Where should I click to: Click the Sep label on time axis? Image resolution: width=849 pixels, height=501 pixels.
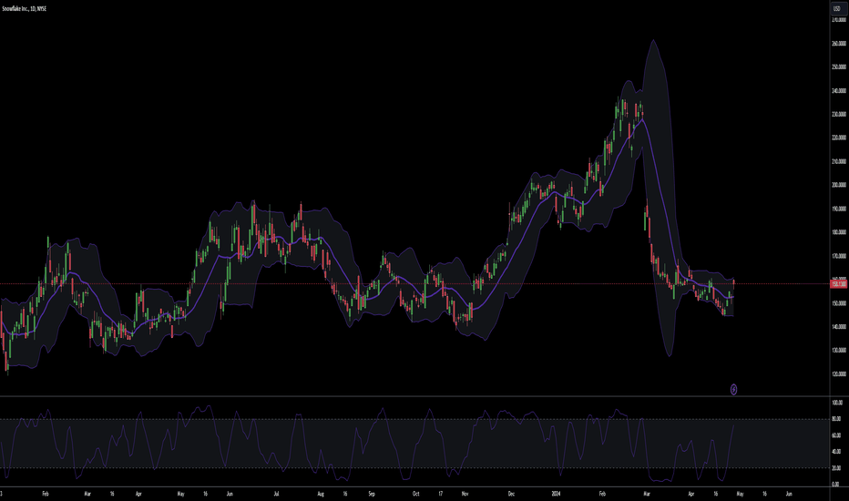[x=372, y=494]
